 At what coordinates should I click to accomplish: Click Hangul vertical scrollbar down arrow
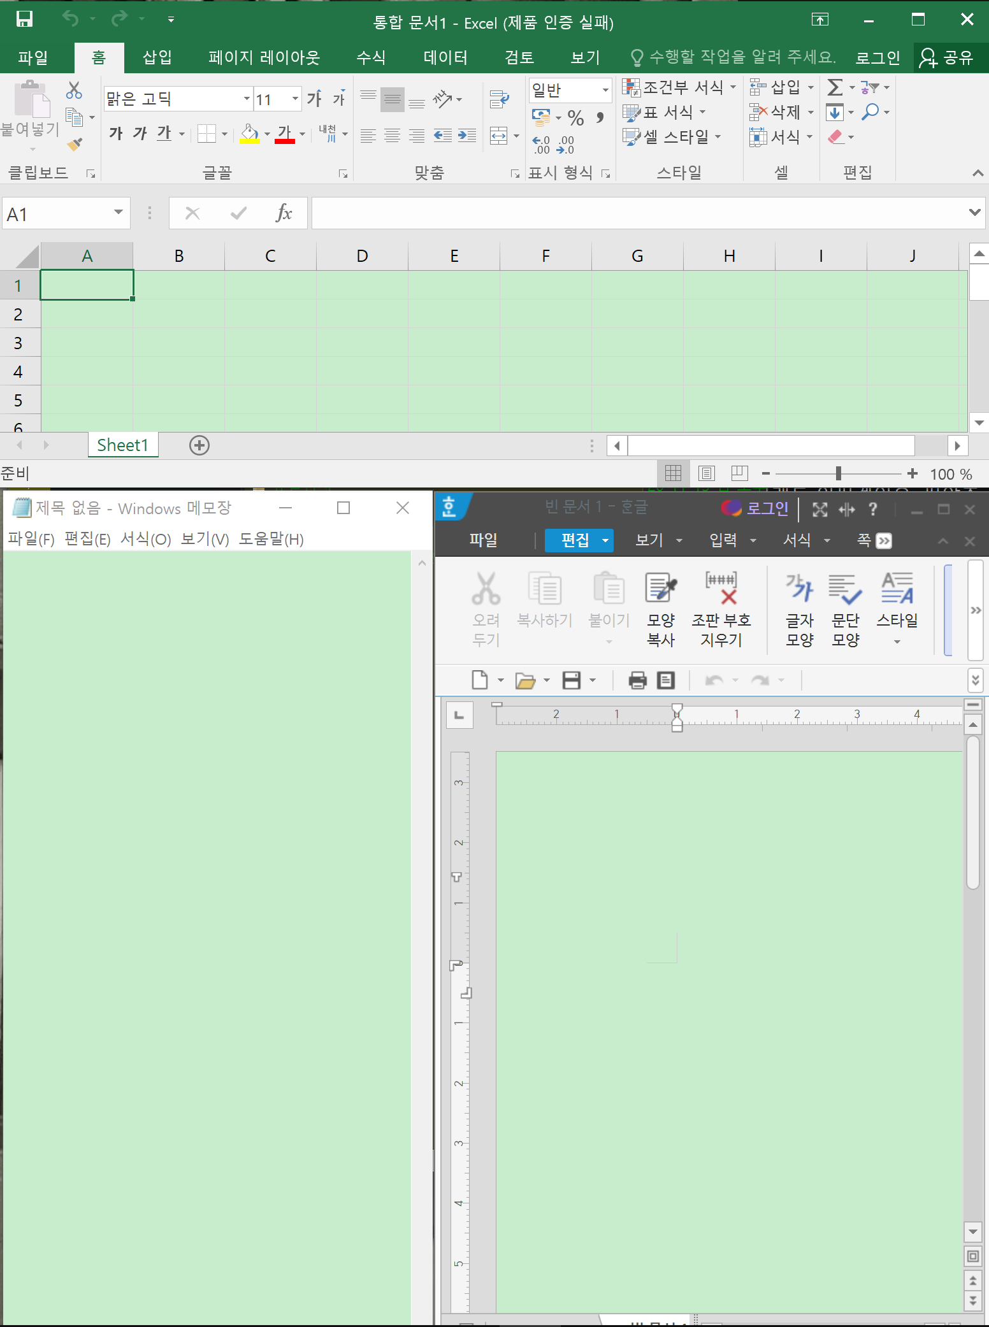973,1232
